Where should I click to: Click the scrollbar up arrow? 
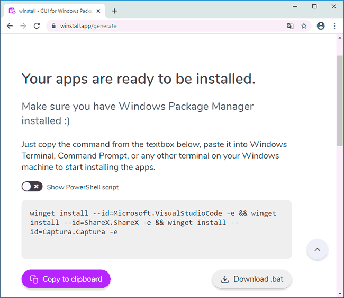coord(340,38)
